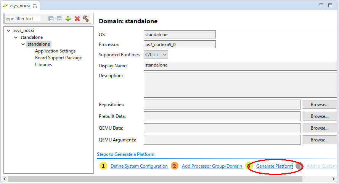Viewport: 339px width, 184px height.
Task: Select Application Settings in tree
Action: [x=55, y=51]
